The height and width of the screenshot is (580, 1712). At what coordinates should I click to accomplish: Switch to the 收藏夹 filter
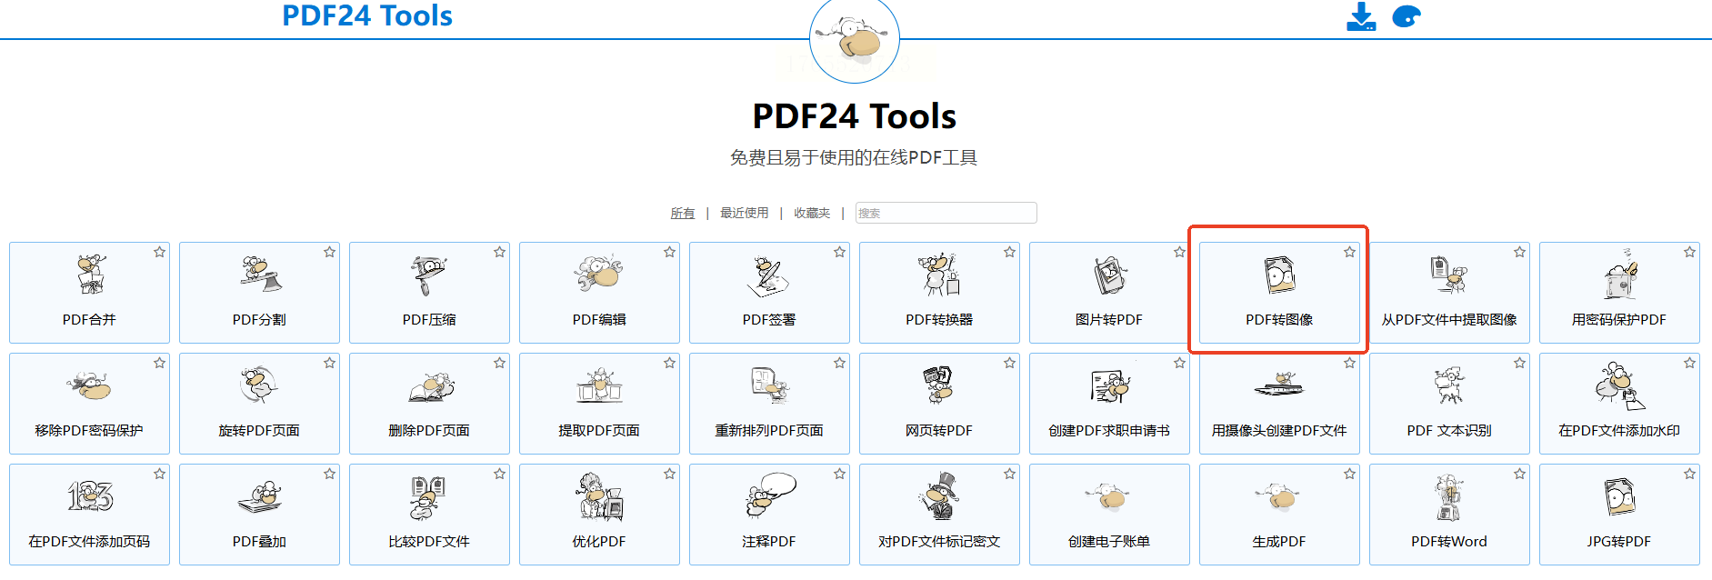click(812, 213)
